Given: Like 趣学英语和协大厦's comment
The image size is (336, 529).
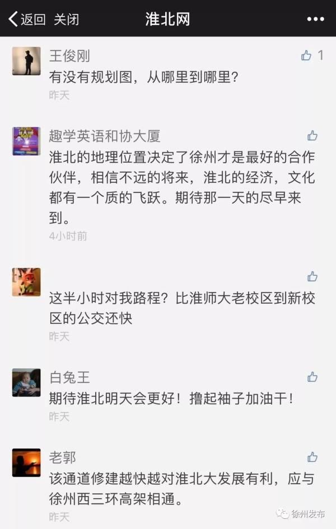Looking at the screenshot, I should pos(312,136).
